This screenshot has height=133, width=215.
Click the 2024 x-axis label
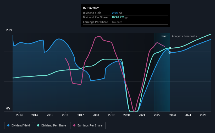tap(188, 115)
